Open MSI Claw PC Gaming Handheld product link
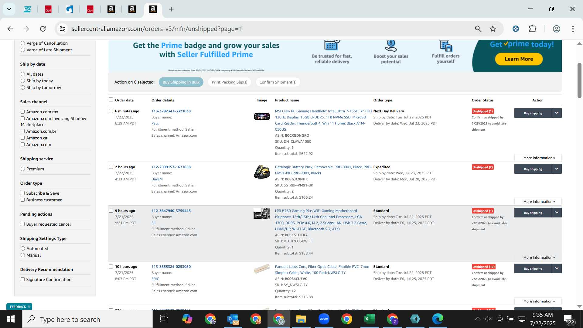The width and height of the screenshot is (583, 328). tap(323, 120)
